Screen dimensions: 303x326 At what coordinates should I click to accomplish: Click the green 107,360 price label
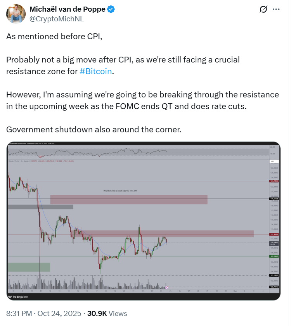[274, 256]
